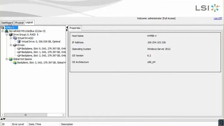The width and height of the screenshot is (224, 126).
Task: Select Virtual Drive: 0, 556.930 GB, Optimal
Action: [x=41, y=42]
